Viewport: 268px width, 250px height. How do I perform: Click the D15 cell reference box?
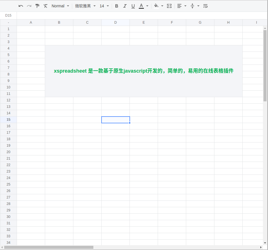coord(8,15)
